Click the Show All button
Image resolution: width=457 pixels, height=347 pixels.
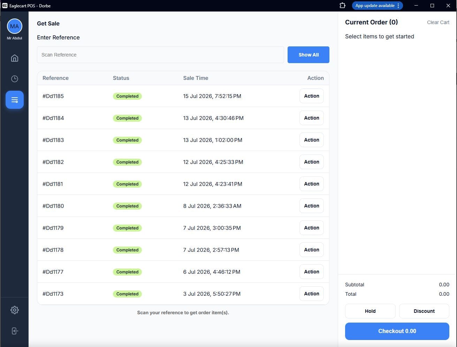click(309, 55)
